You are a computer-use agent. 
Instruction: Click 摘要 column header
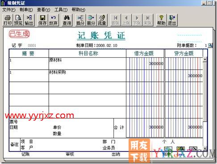(x=29, y=53)
